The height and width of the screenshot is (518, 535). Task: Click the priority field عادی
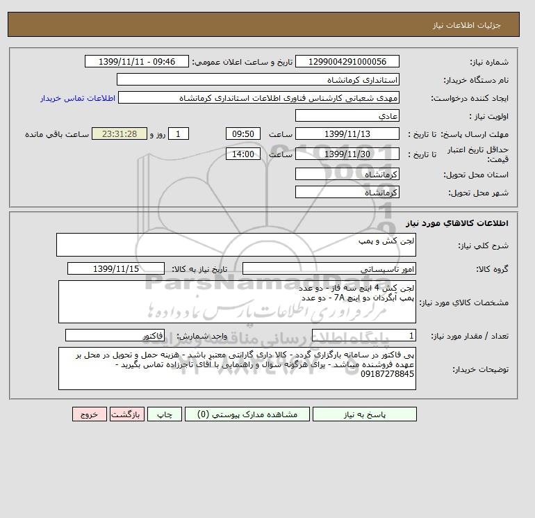point(347,115)
